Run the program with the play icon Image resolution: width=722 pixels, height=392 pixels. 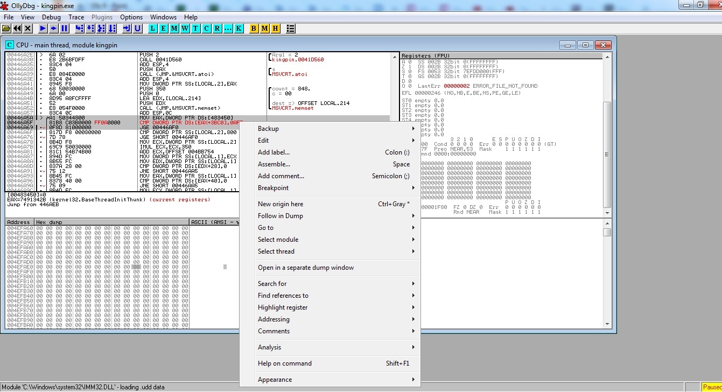tap(43, 28)
